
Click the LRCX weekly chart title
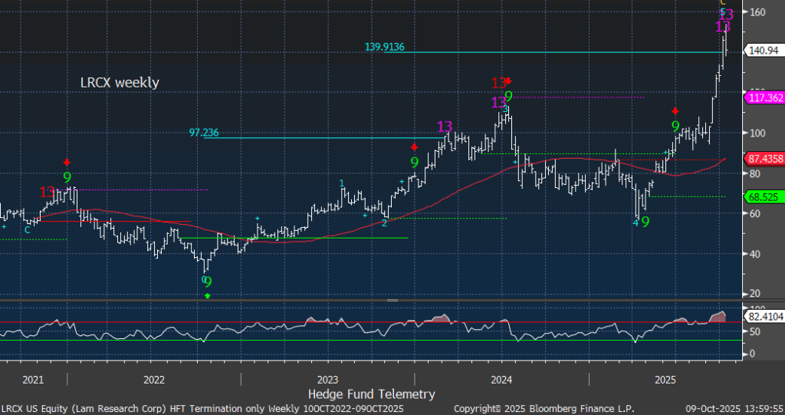pyautogui.click(x=120, y=82)
